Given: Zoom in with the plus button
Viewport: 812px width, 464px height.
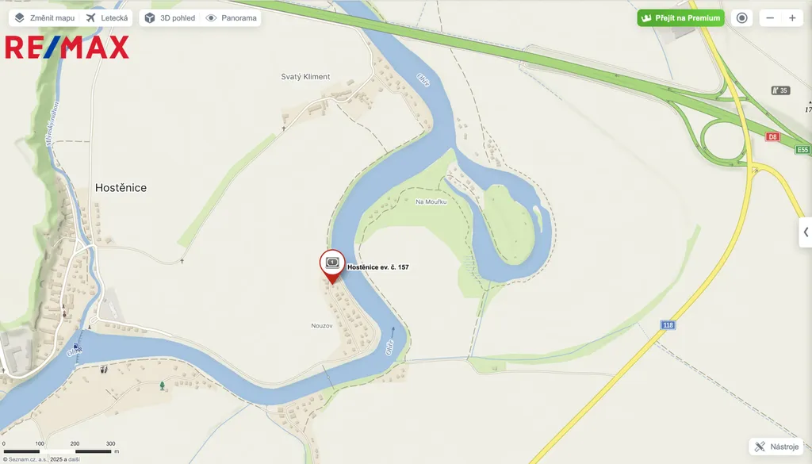Looking at the screenshot, I should (x=792, y=18).
